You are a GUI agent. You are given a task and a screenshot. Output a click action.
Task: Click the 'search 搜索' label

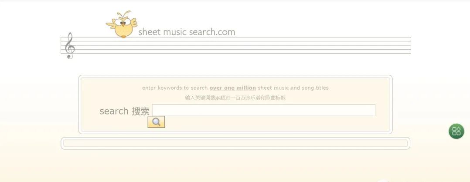124,111
